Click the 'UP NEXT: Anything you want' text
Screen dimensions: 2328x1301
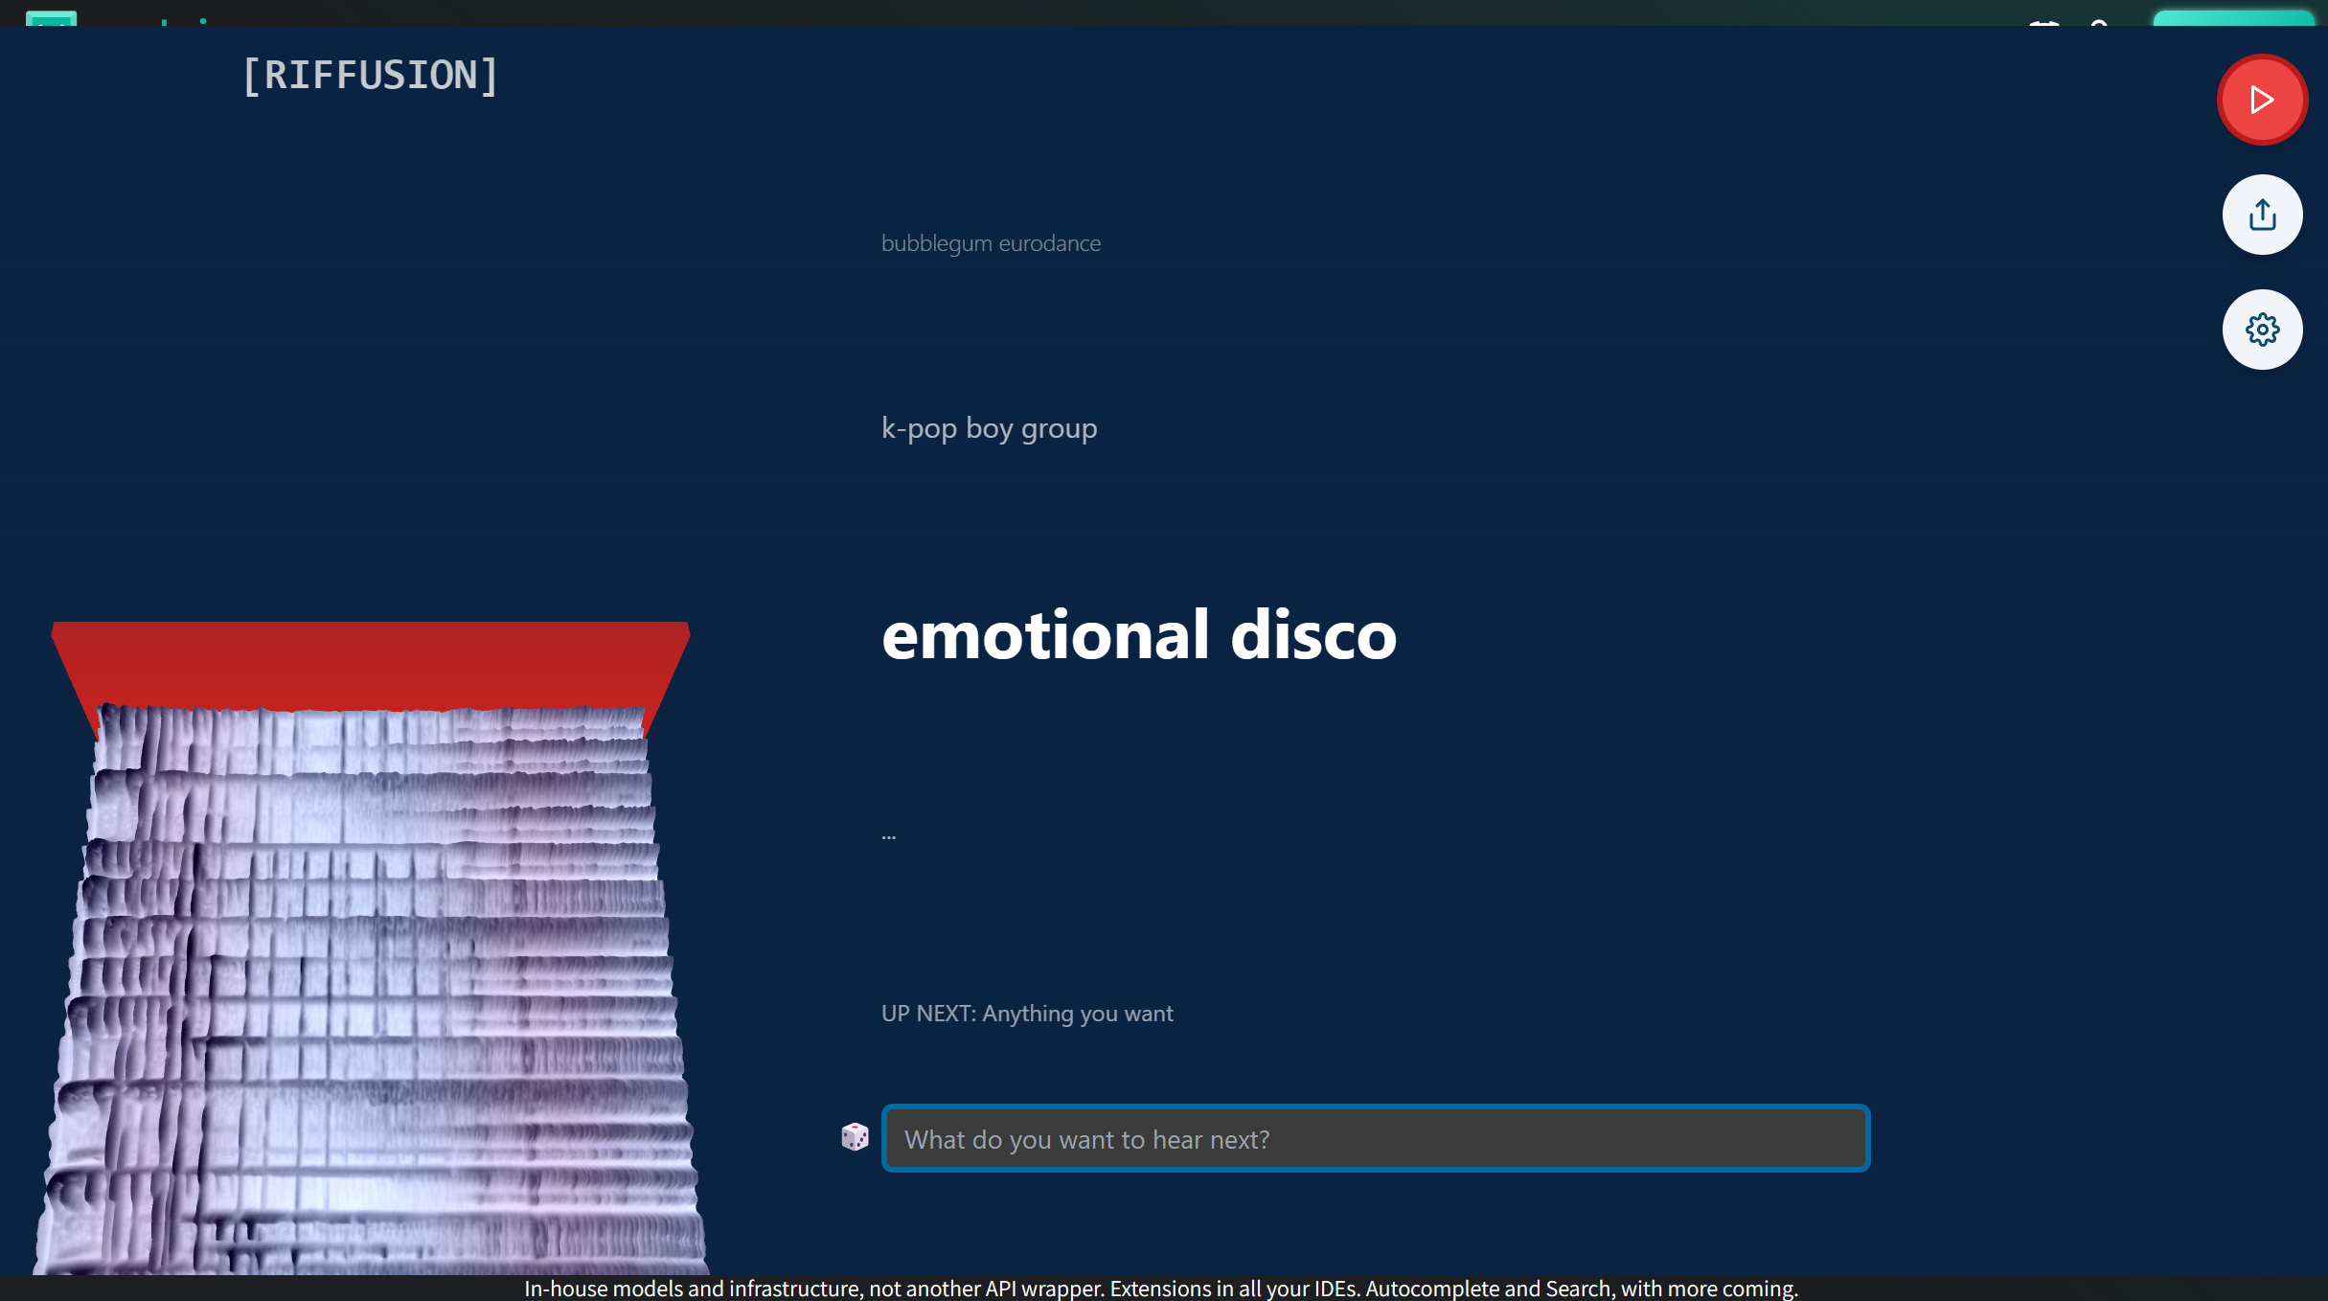1026,1014
